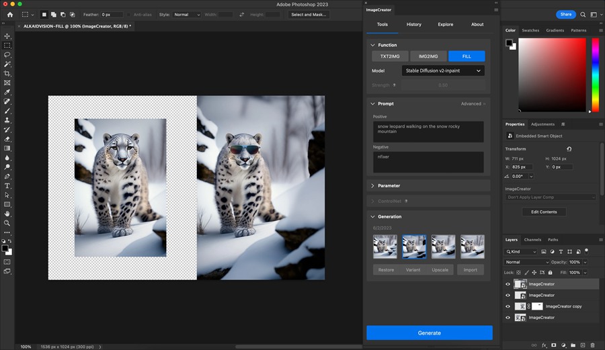Click the Generate button
This screenshot has height=350, width=605.
(x=430, y=333)
